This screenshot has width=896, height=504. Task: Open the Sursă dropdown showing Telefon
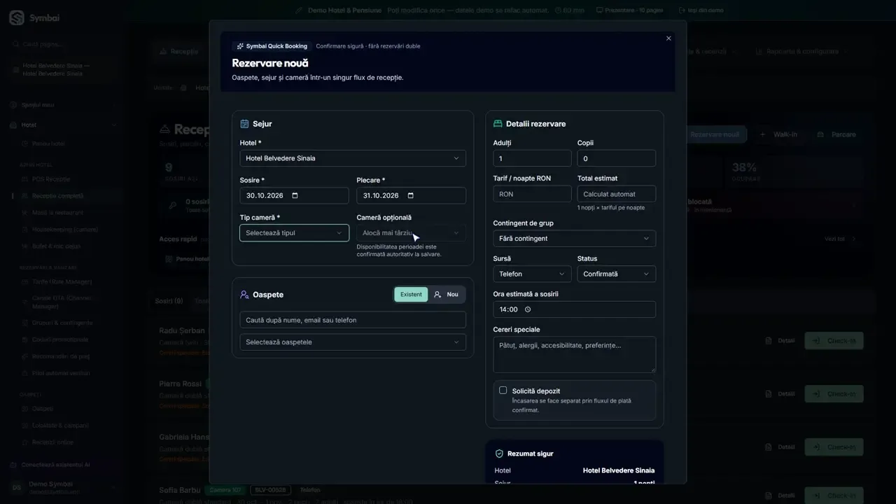533,274
